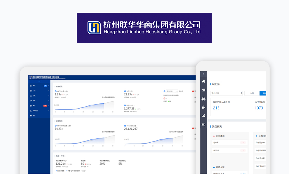Click the 20% new product share value

(x=102, y=164)
